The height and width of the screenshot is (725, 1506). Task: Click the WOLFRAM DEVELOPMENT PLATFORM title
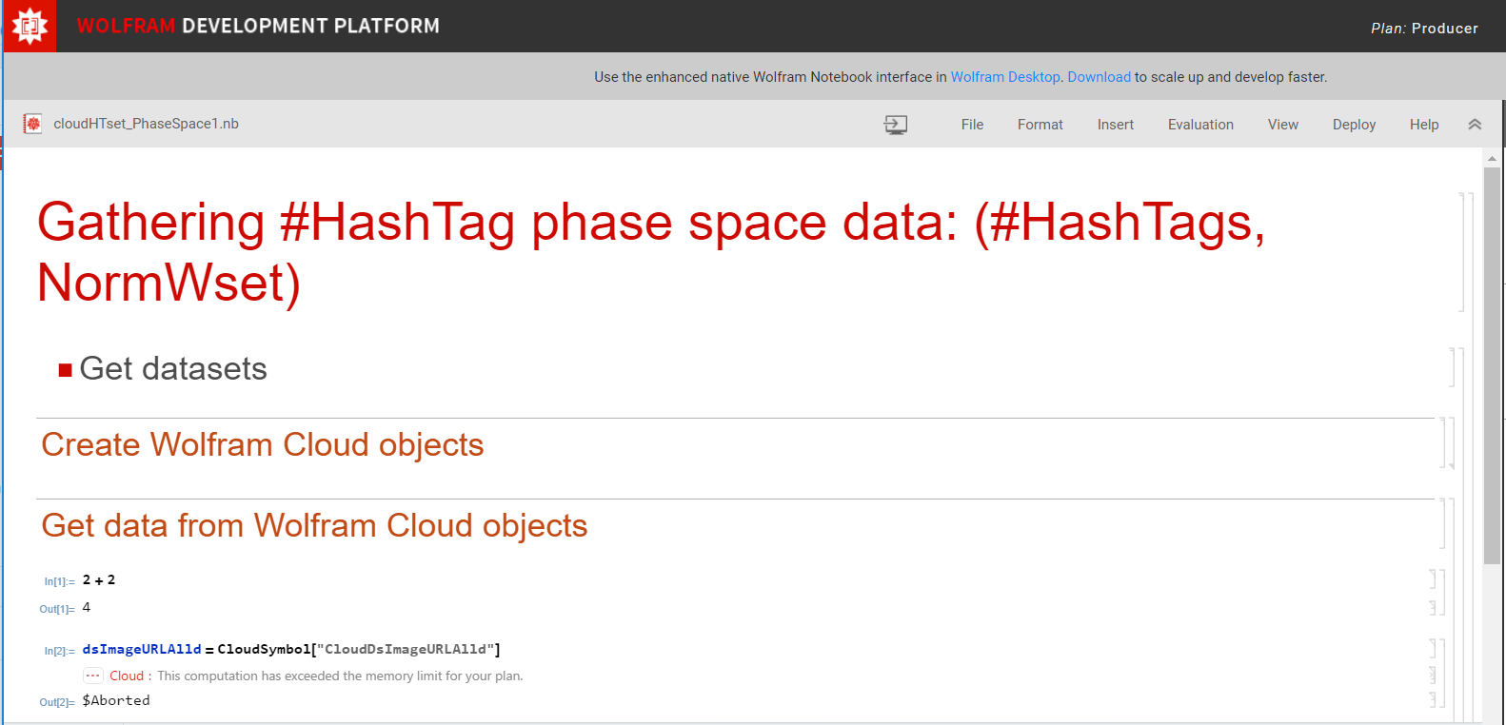[258, 26]
